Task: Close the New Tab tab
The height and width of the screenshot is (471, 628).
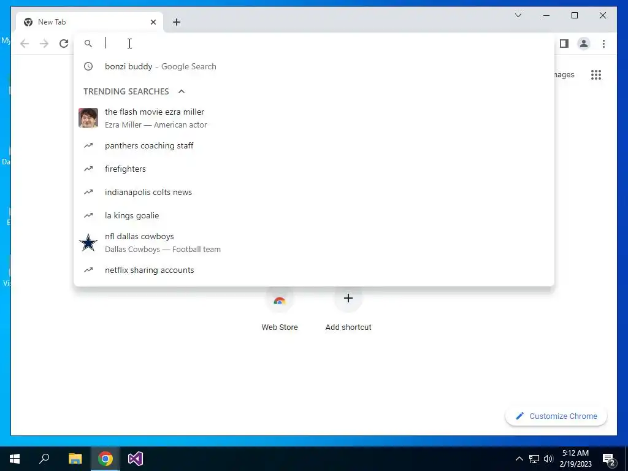Action: click(x=153, y=22)
